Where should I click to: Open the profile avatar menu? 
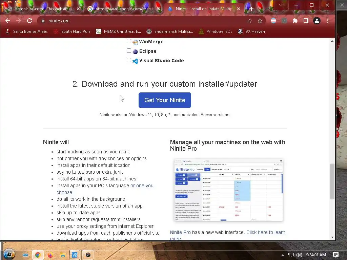[x=317, y=21]
